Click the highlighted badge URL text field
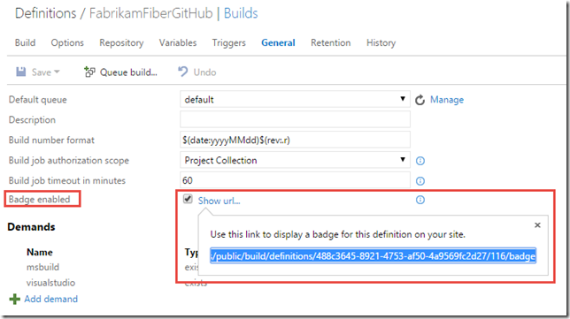The image size is (570, 319). click(x=373, y=256)
